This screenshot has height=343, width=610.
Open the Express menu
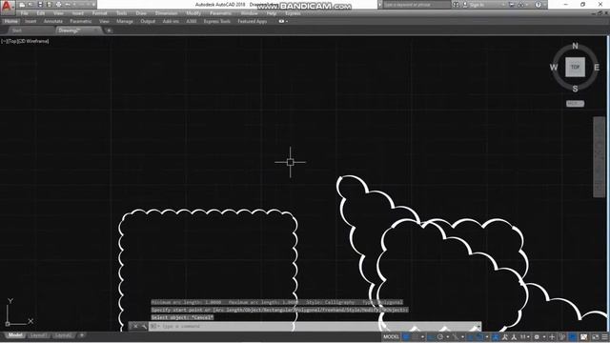click(293, 13)
